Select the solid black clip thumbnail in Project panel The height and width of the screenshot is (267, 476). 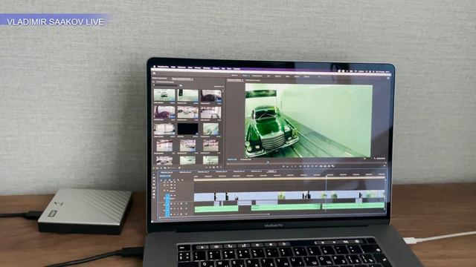(187, 128)
